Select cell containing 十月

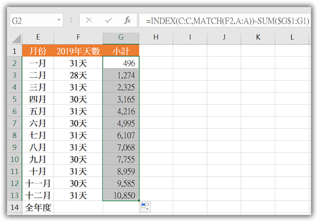(38, 171)
